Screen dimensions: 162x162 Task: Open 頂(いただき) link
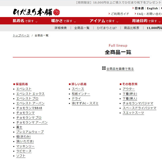point(25,141)
